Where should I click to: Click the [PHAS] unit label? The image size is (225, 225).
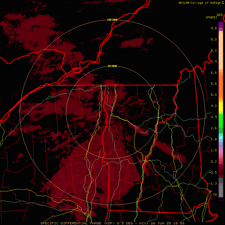[x=211, y=17]
